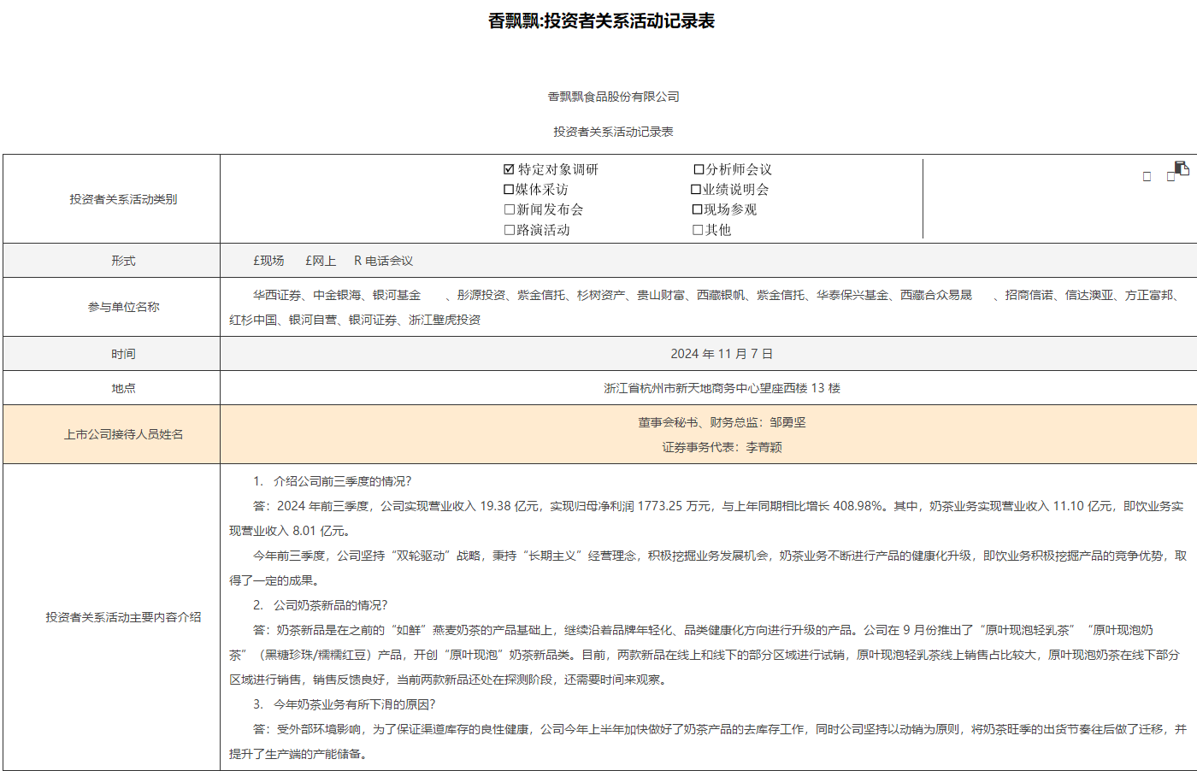The image size is (1197, 771).
Task: Click the R 电话会议 format text
Action: pos(383,261)
